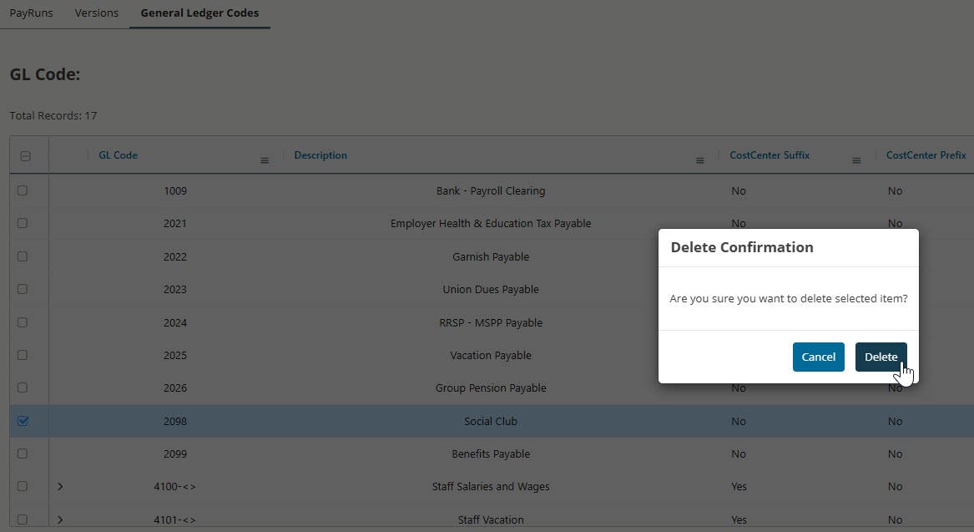The width and height of the screenshot is (974, 532).
Task: Click Staff Salaries and Wages description
Action: pyautogui.click(x=491, y=487)
